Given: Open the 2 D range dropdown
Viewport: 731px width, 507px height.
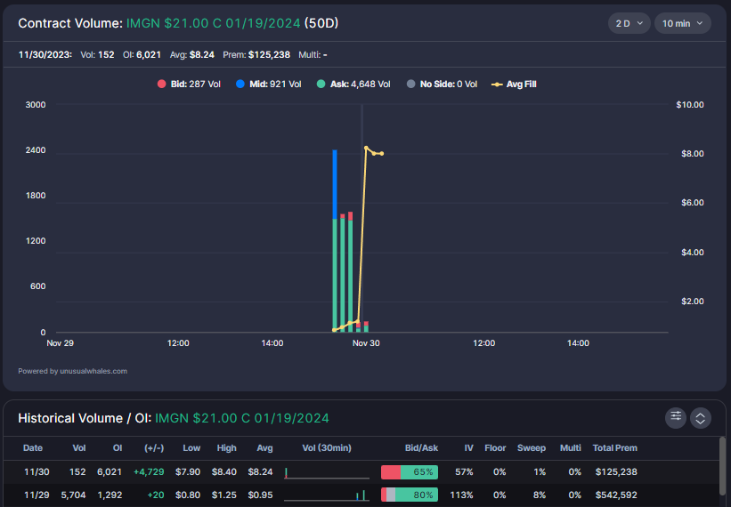Looking at the screenshot, I should pyautogui.click(x=629, y=23).
